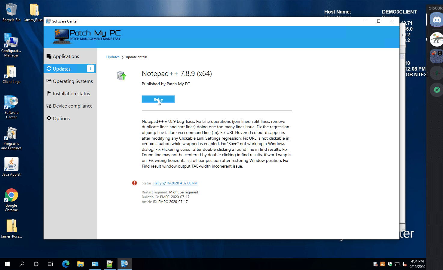Screen dimensions: 443x270
Task: Select the James_Russ zip file on desktop
Action: [x=11, y=229]
